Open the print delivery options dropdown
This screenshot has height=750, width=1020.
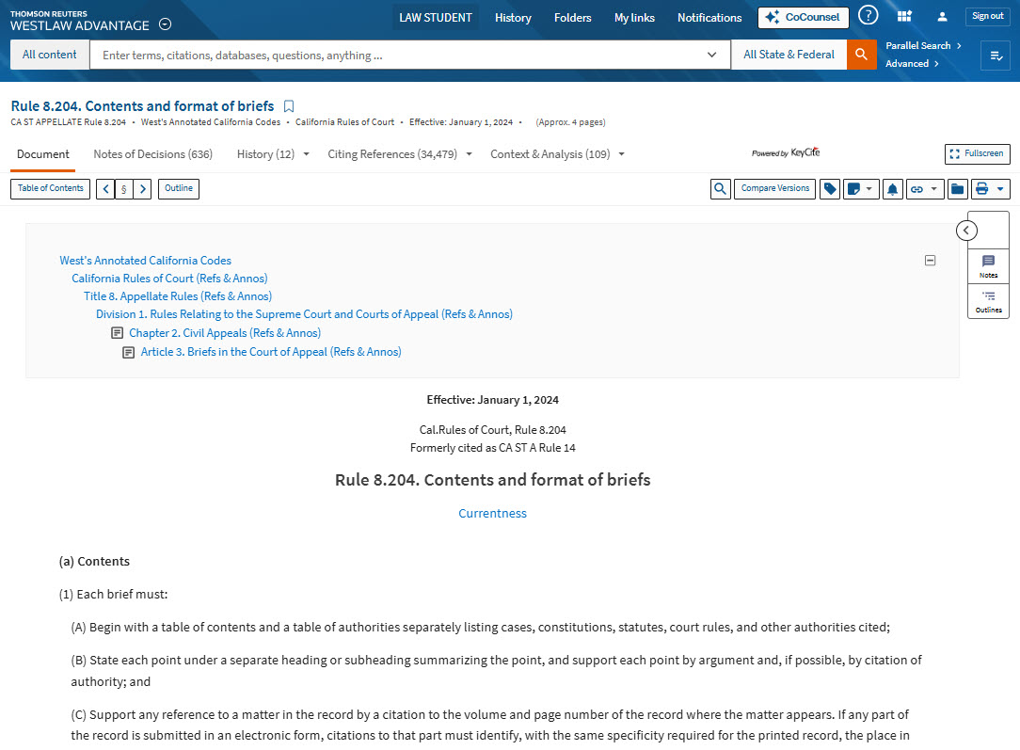[x=999, y=189]
